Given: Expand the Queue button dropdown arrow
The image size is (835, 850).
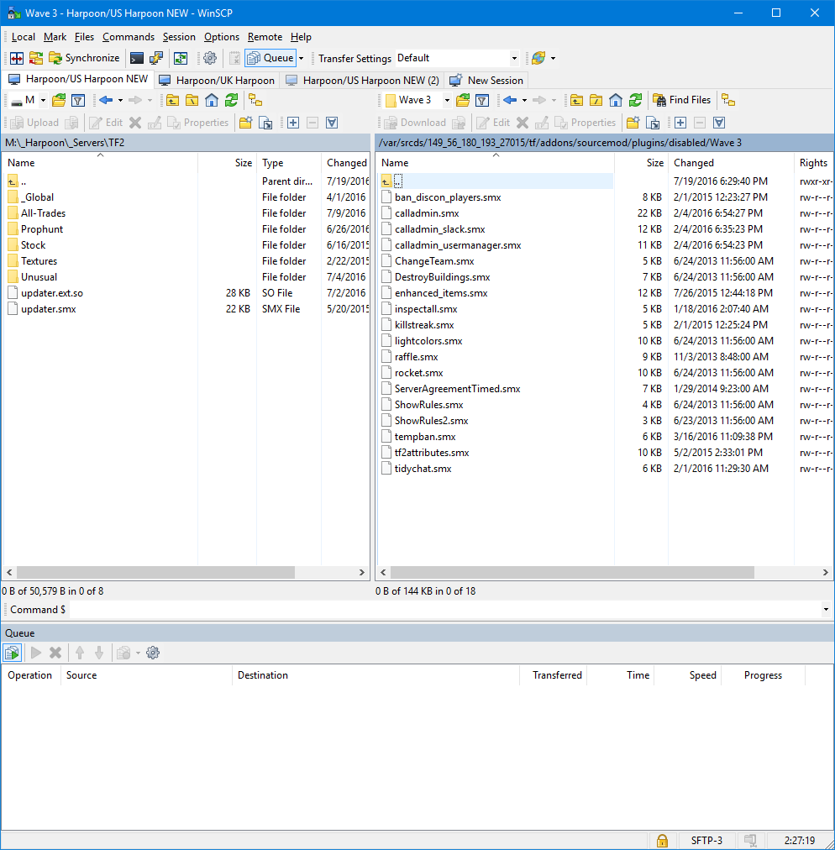Looking at the screenshot, I should (302, 58).
